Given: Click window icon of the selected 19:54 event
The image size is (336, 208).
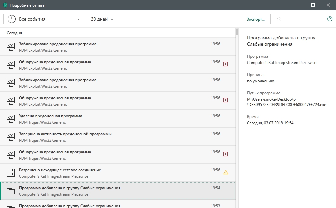Looking at the screenshot, I should 11,191.
